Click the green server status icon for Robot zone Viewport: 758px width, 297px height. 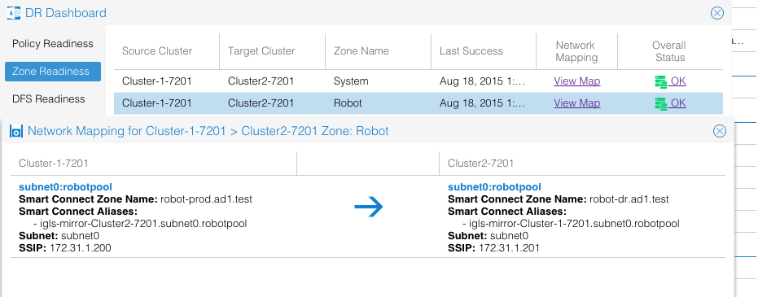point(660,103)
